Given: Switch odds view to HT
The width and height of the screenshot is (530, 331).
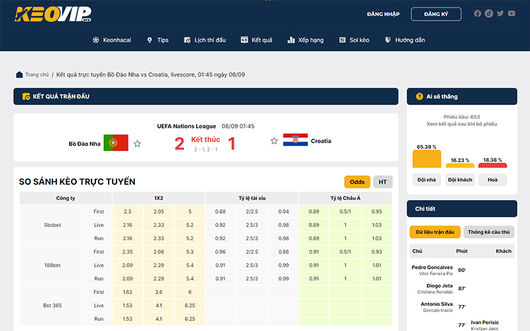Looking at the screenshot, I should 383,182.
